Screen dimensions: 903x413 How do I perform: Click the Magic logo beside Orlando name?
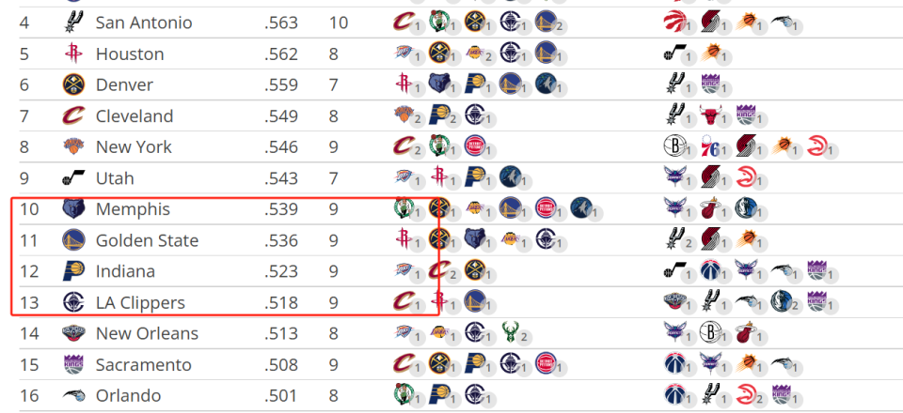point(73,395)
